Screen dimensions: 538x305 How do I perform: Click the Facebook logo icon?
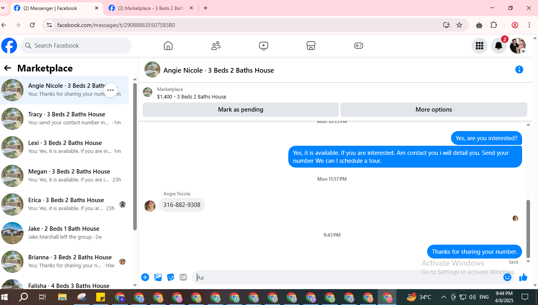tap(9, 46)
